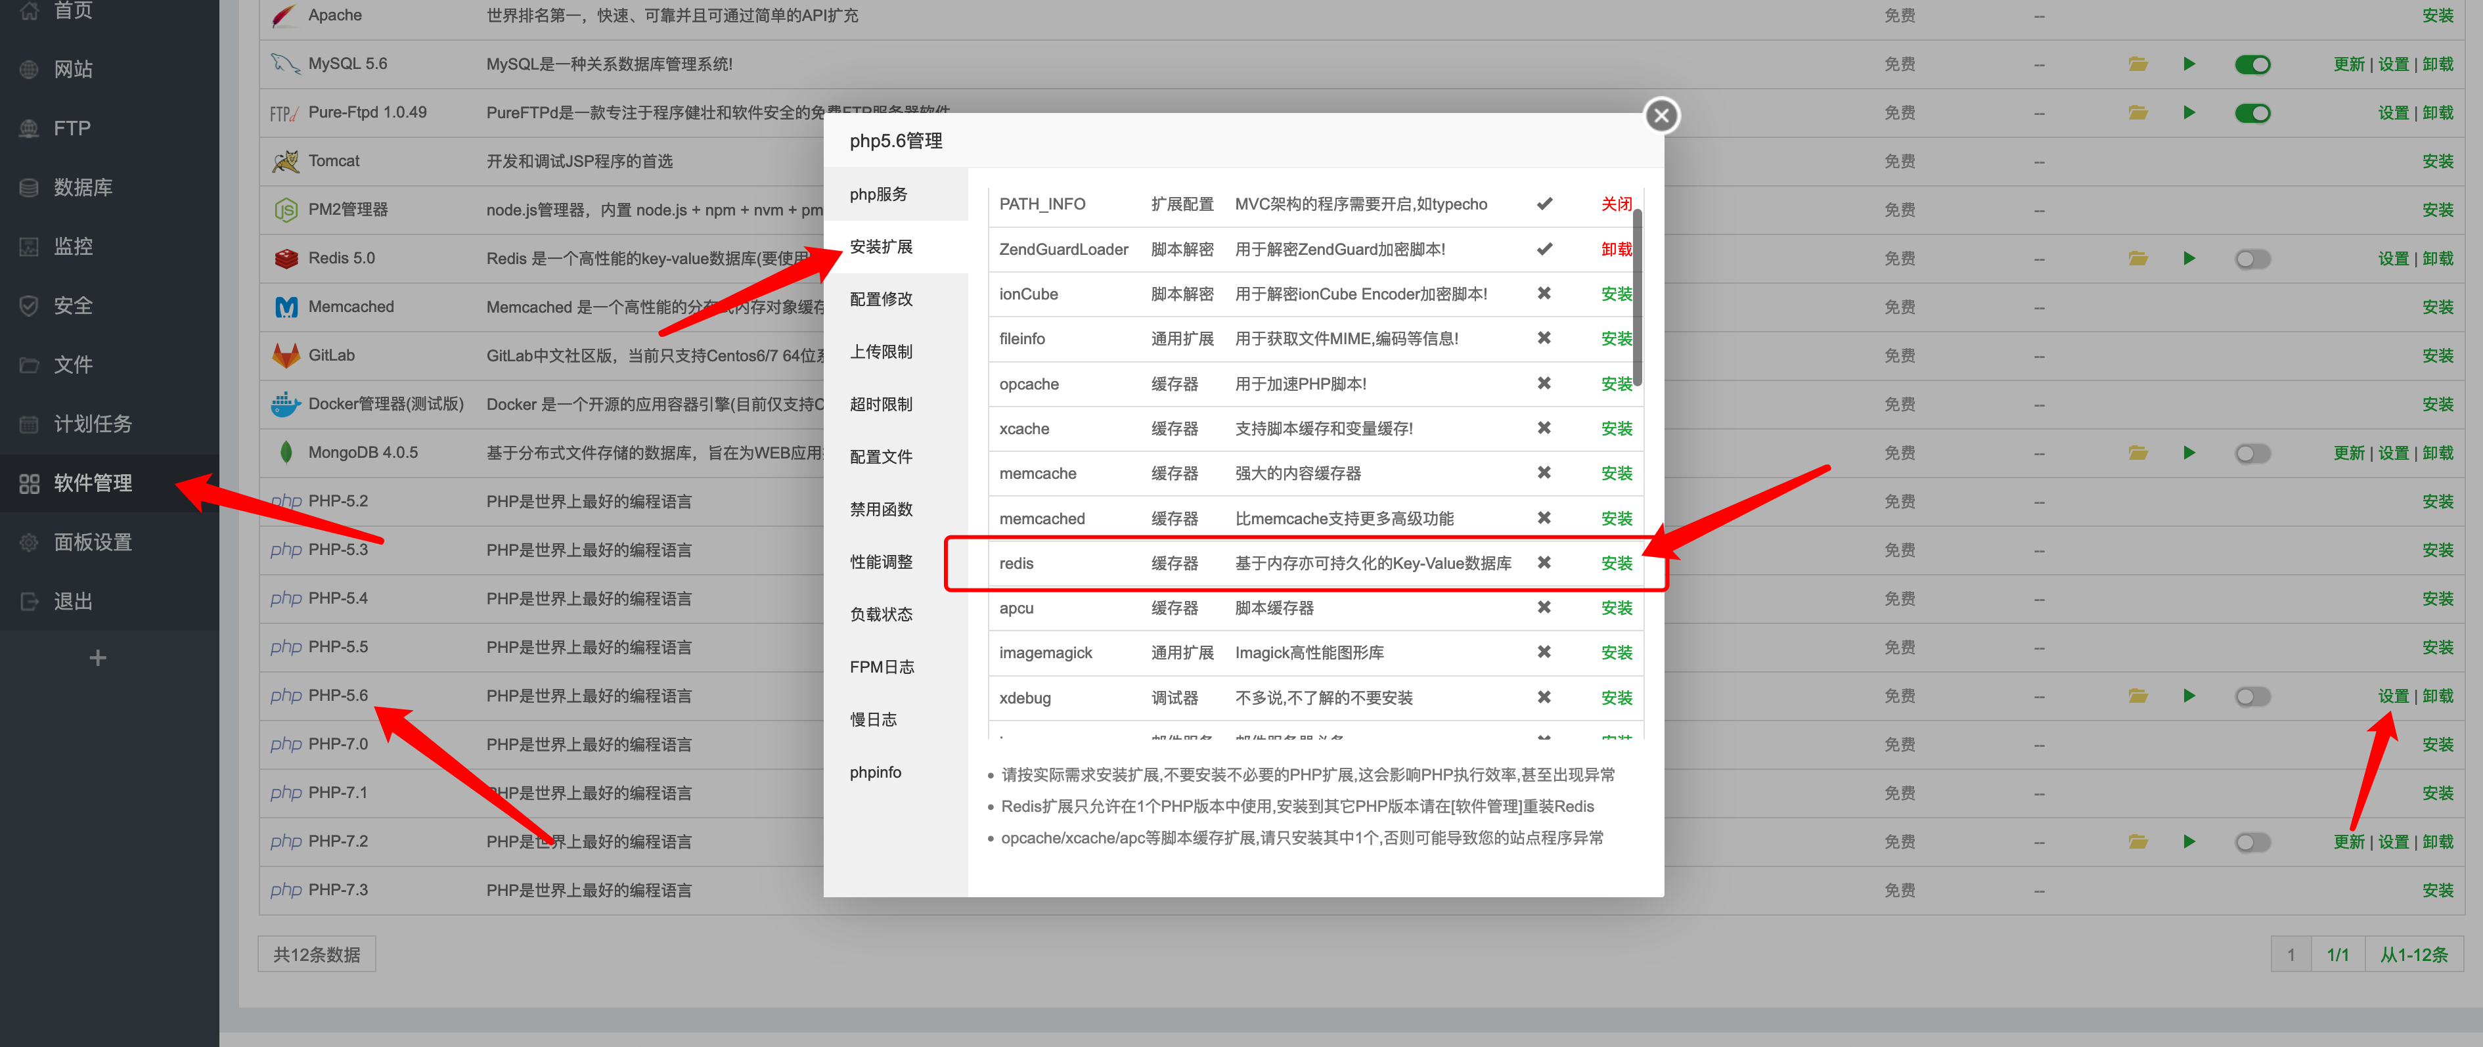Open 配置修改 tab in the dialog
The width and height of the screenshot is (2483, 1047).
(895, 299)
